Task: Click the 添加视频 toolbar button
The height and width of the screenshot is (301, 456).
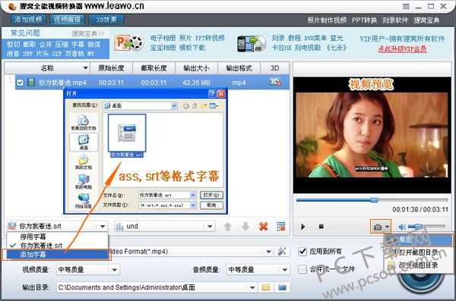Action: 29,20
